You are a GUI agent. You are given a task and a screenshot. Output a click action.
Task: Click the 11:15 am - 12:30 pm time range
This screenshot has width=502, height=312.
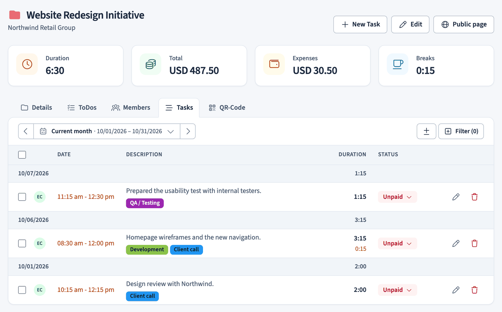[86, 197]
